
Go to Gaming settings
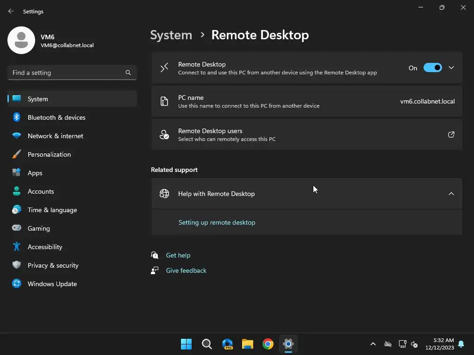[x=72, y=228]
